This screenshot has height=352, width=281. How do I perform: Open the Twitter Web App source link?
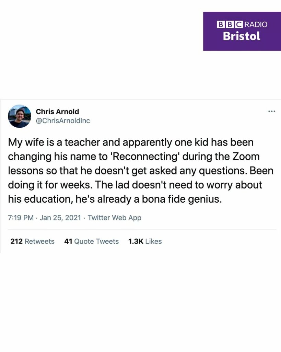click(115, 218)
